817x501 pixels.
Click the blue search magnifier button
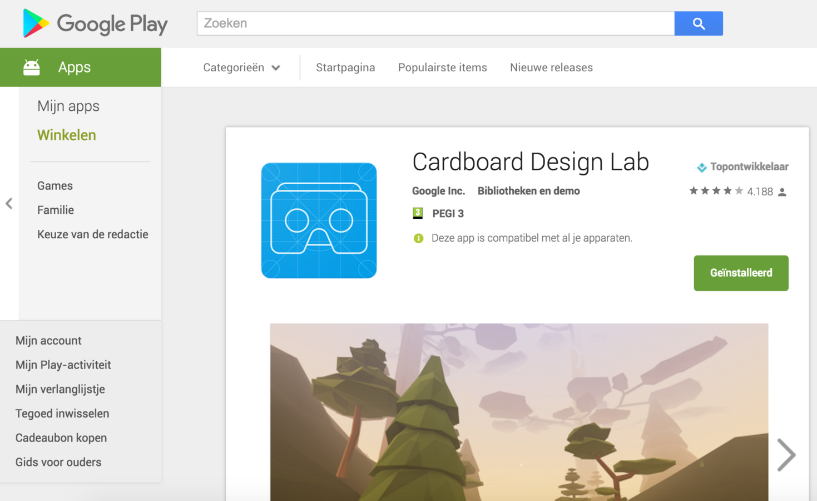(x=699, y=23)
